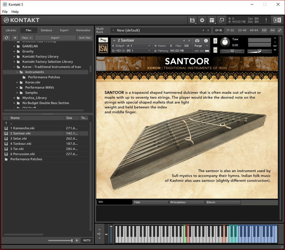
Task: Select next instrument arrow beside 2 Santoor
Action: pos(189,40)
